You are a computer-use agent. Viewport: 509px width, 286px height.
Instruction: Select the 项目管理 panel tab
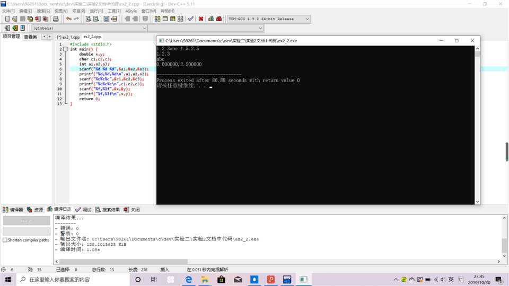[x=11, y=37]
